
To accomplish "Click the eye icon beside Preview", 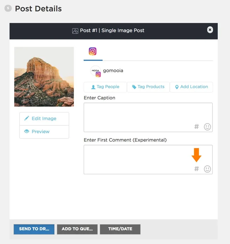I will tap(26, 131).
